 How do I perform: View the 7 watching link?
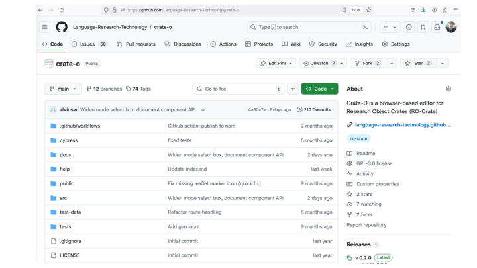point(369,204)
